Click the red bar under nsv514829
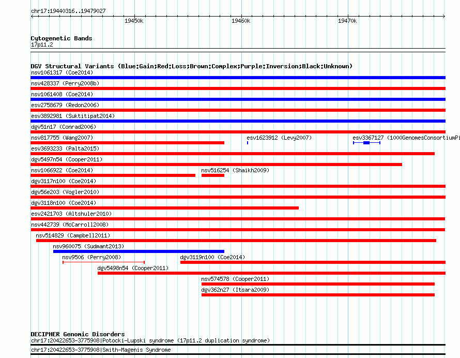 (236, 241)
